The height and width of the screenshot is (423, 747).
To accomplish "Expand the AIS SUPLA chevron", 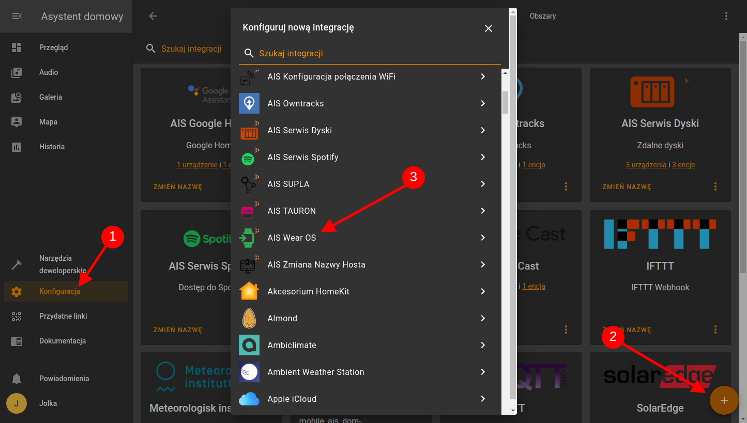I will point(483,184).
